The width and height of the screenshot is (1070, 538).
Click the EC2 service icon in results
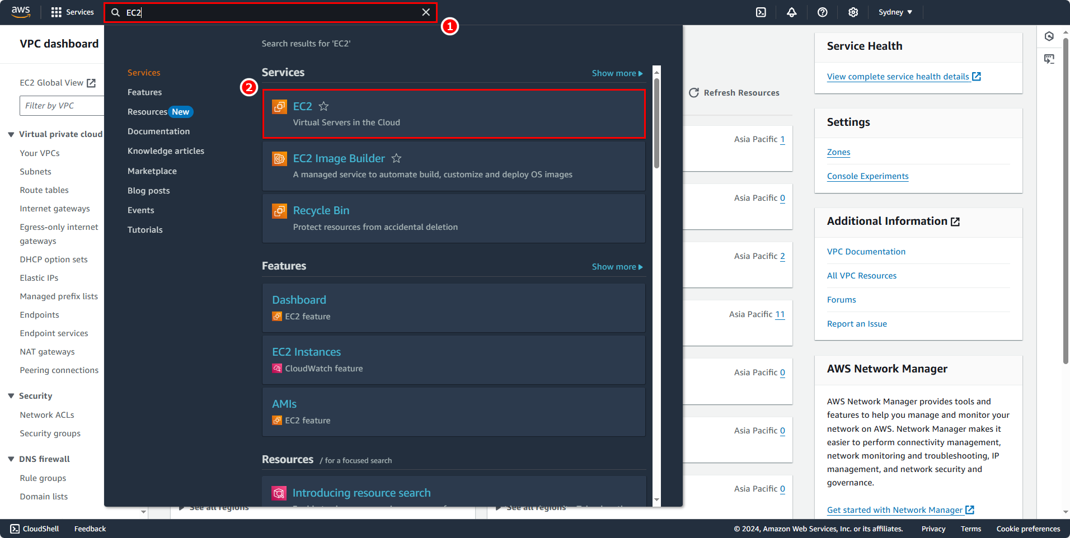(x=279, y=106)
